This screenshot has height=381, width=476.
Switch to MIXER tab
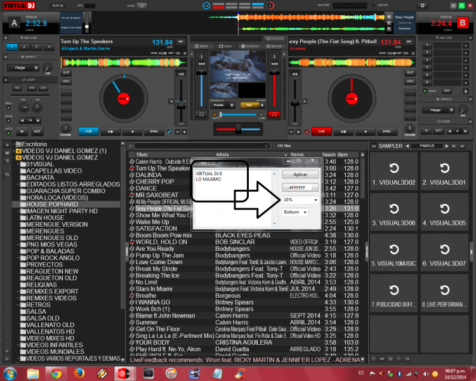[201, 46]
